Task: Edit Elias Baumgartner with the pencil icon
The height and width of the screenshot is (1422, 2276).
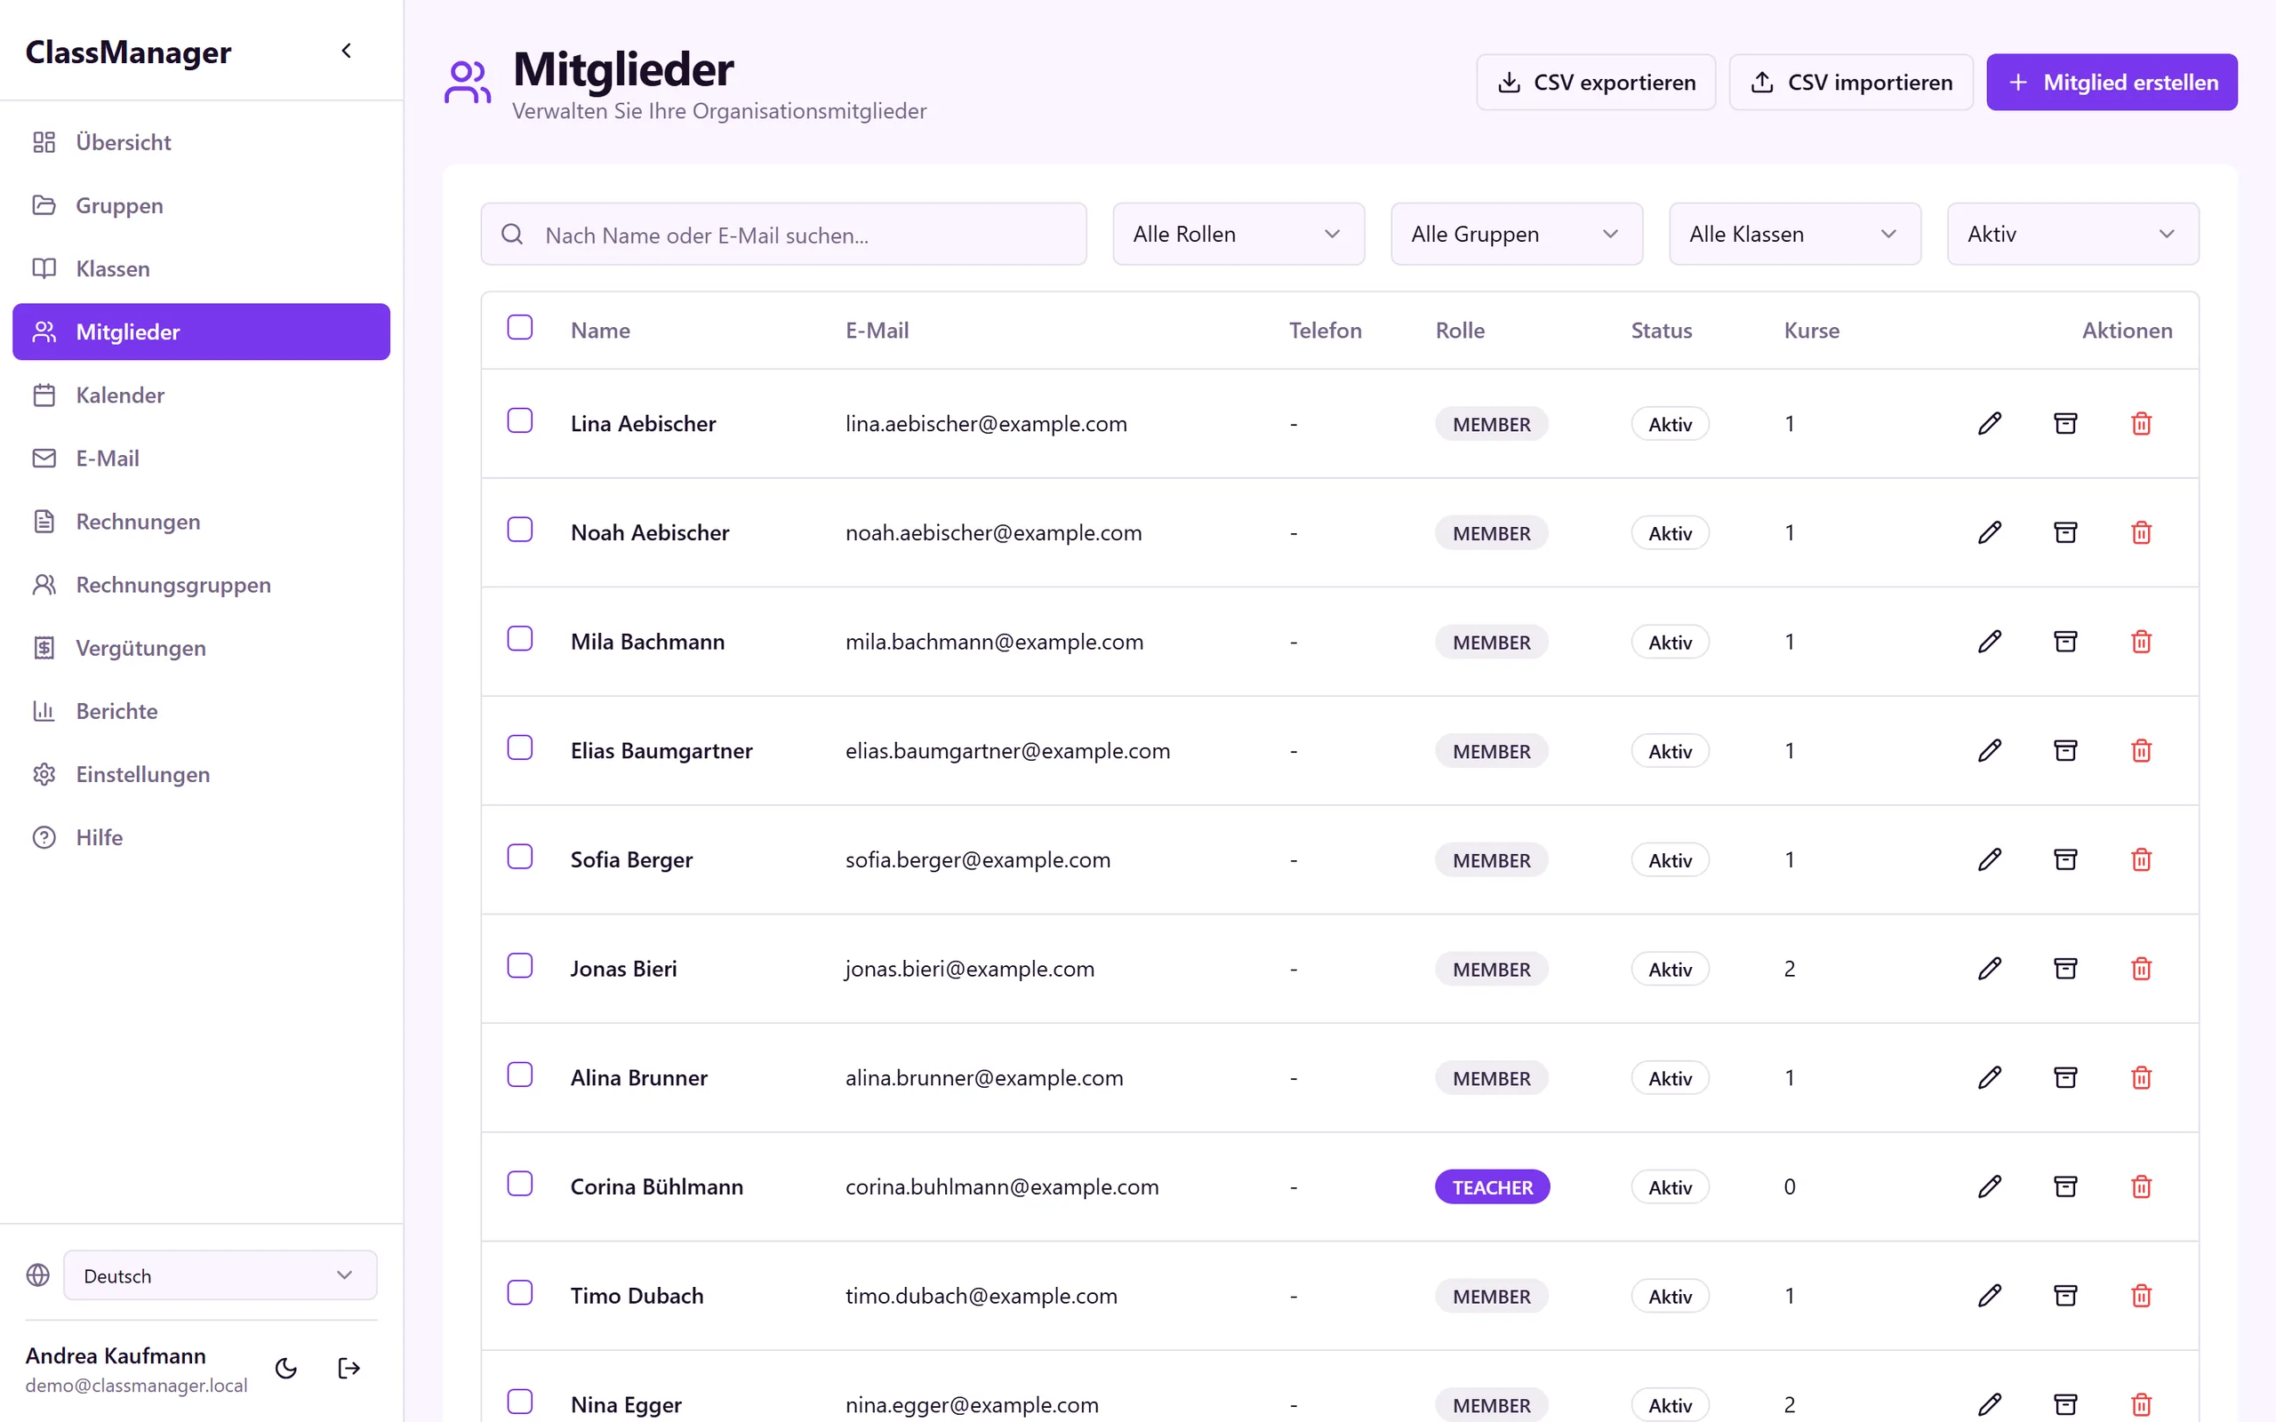Action: (1989, 750)
